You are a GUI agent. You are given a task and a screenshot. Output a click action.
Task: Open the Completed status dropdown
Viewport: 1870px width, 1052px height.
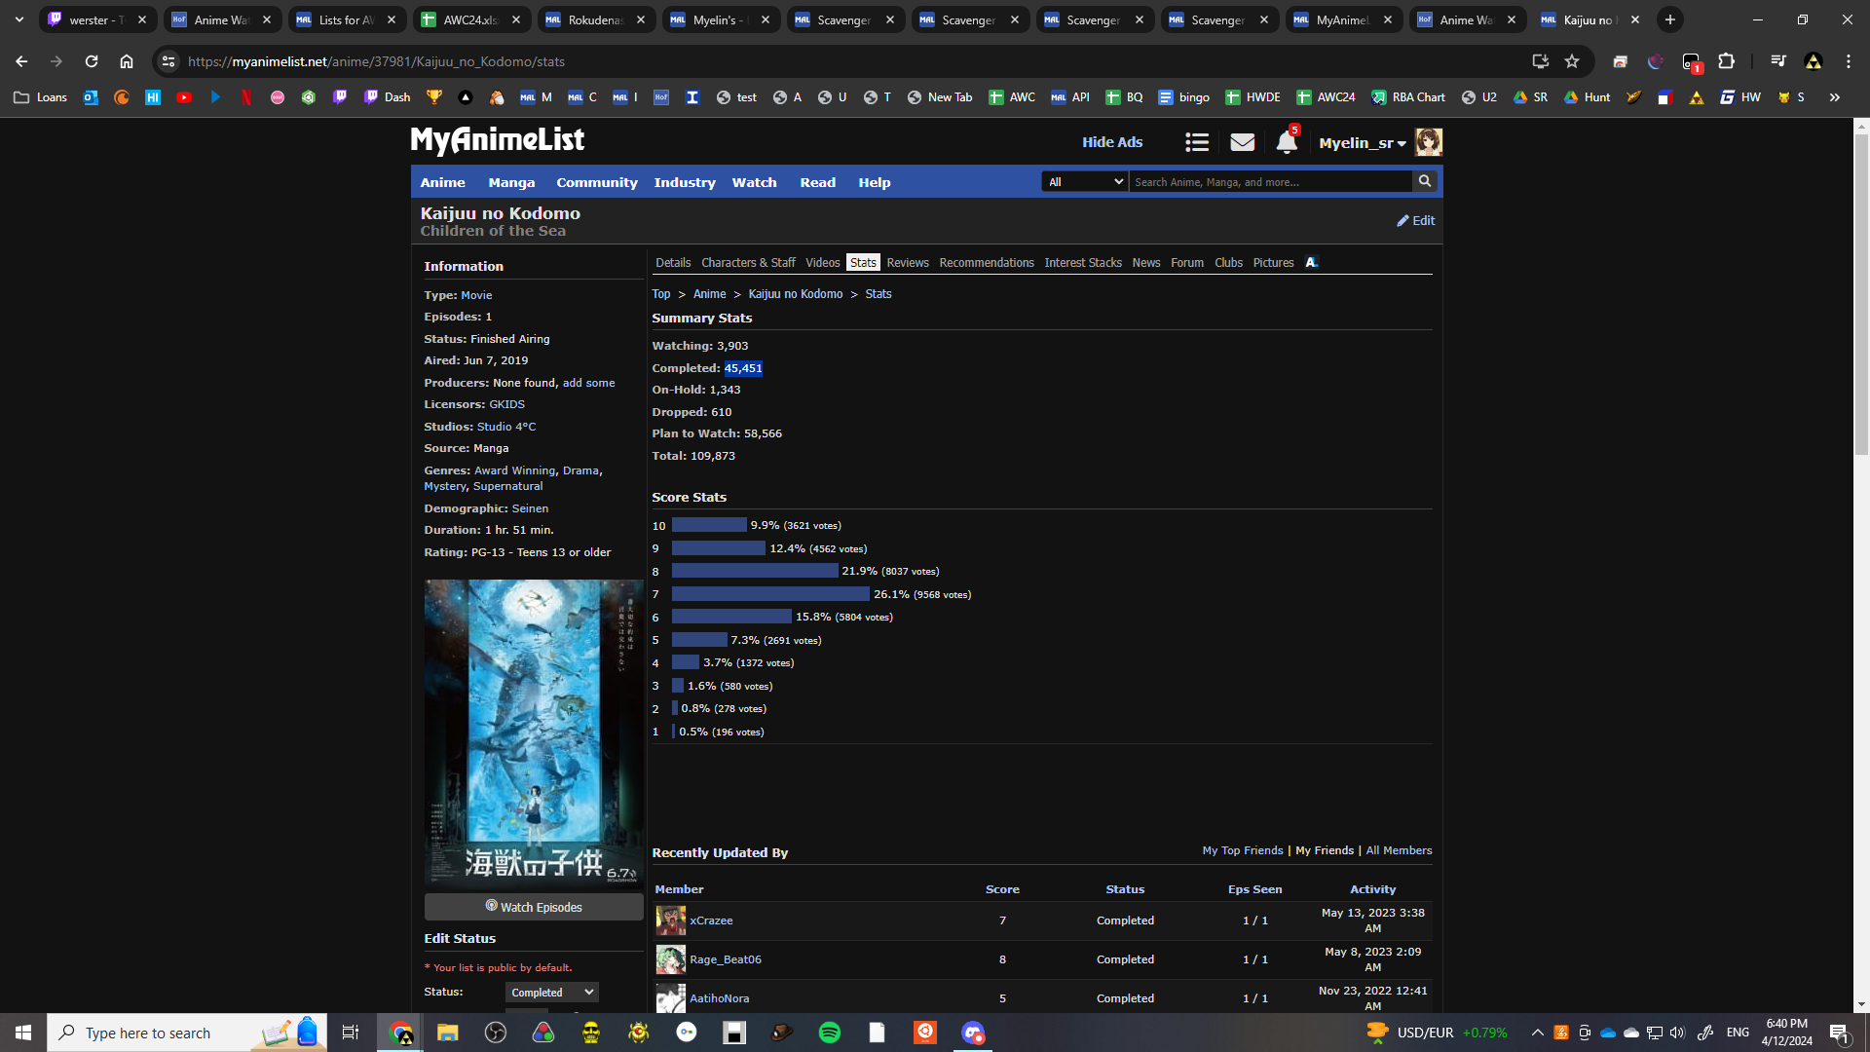coord(551,992)
